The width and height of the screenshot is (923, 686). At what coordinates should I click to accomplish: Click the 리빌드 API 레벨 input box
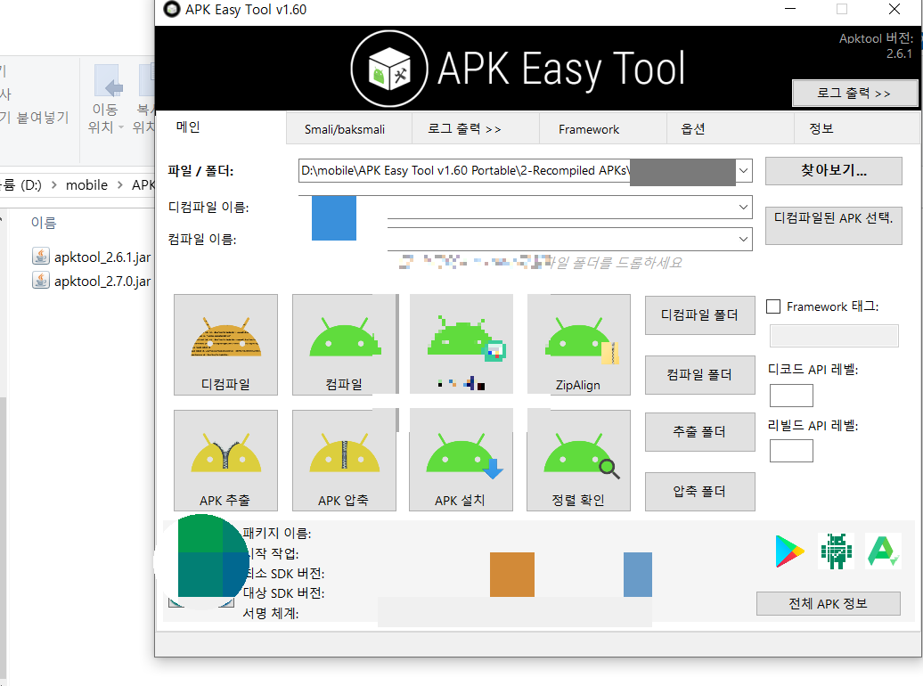pyautogui.click(x=791, y=451)
